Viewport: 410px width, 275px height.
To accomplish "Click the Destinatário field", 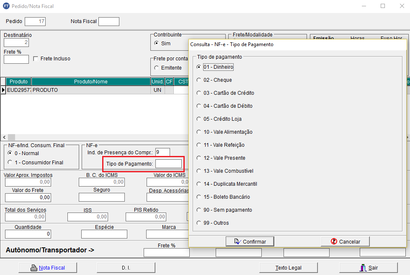I will point(16,42).
